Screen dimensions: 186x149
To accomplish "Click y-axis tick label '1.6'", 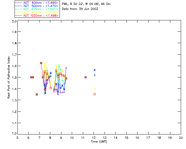I will pyautogui.click(x=14, y=66).
